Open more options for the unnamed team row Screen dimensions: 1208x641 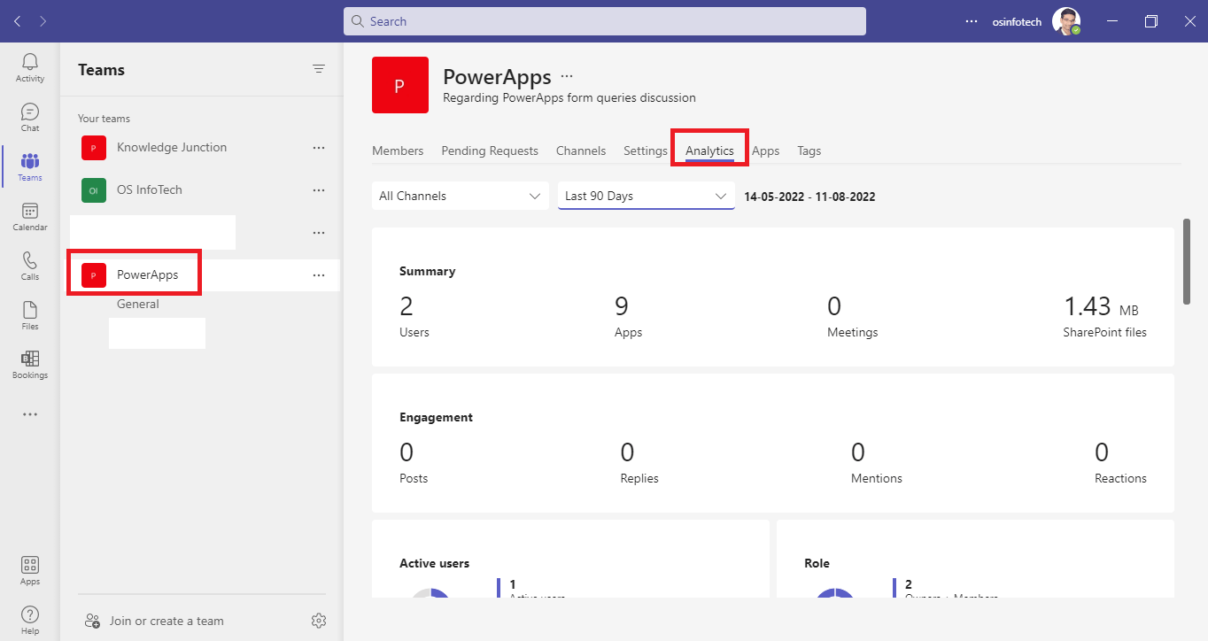(319, 233)
